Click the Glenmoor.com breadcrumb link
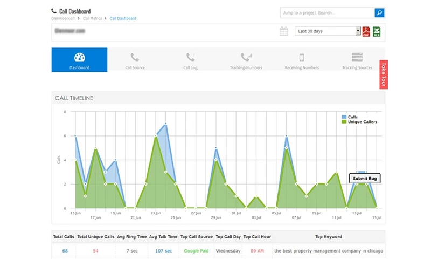 (x=65, y=18)
